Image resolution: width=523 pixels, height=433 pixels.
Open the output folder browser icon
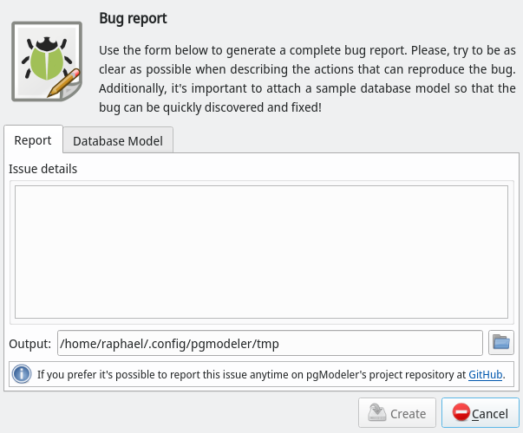[501, 343]
